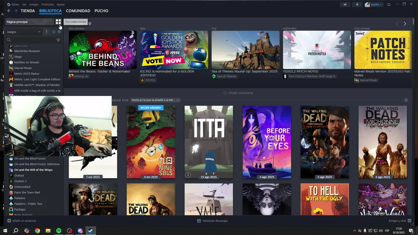This screenshot has width=418, height=235.
Task: Click the Sea of Thieves game tag
Action: [x=224, y=76]
